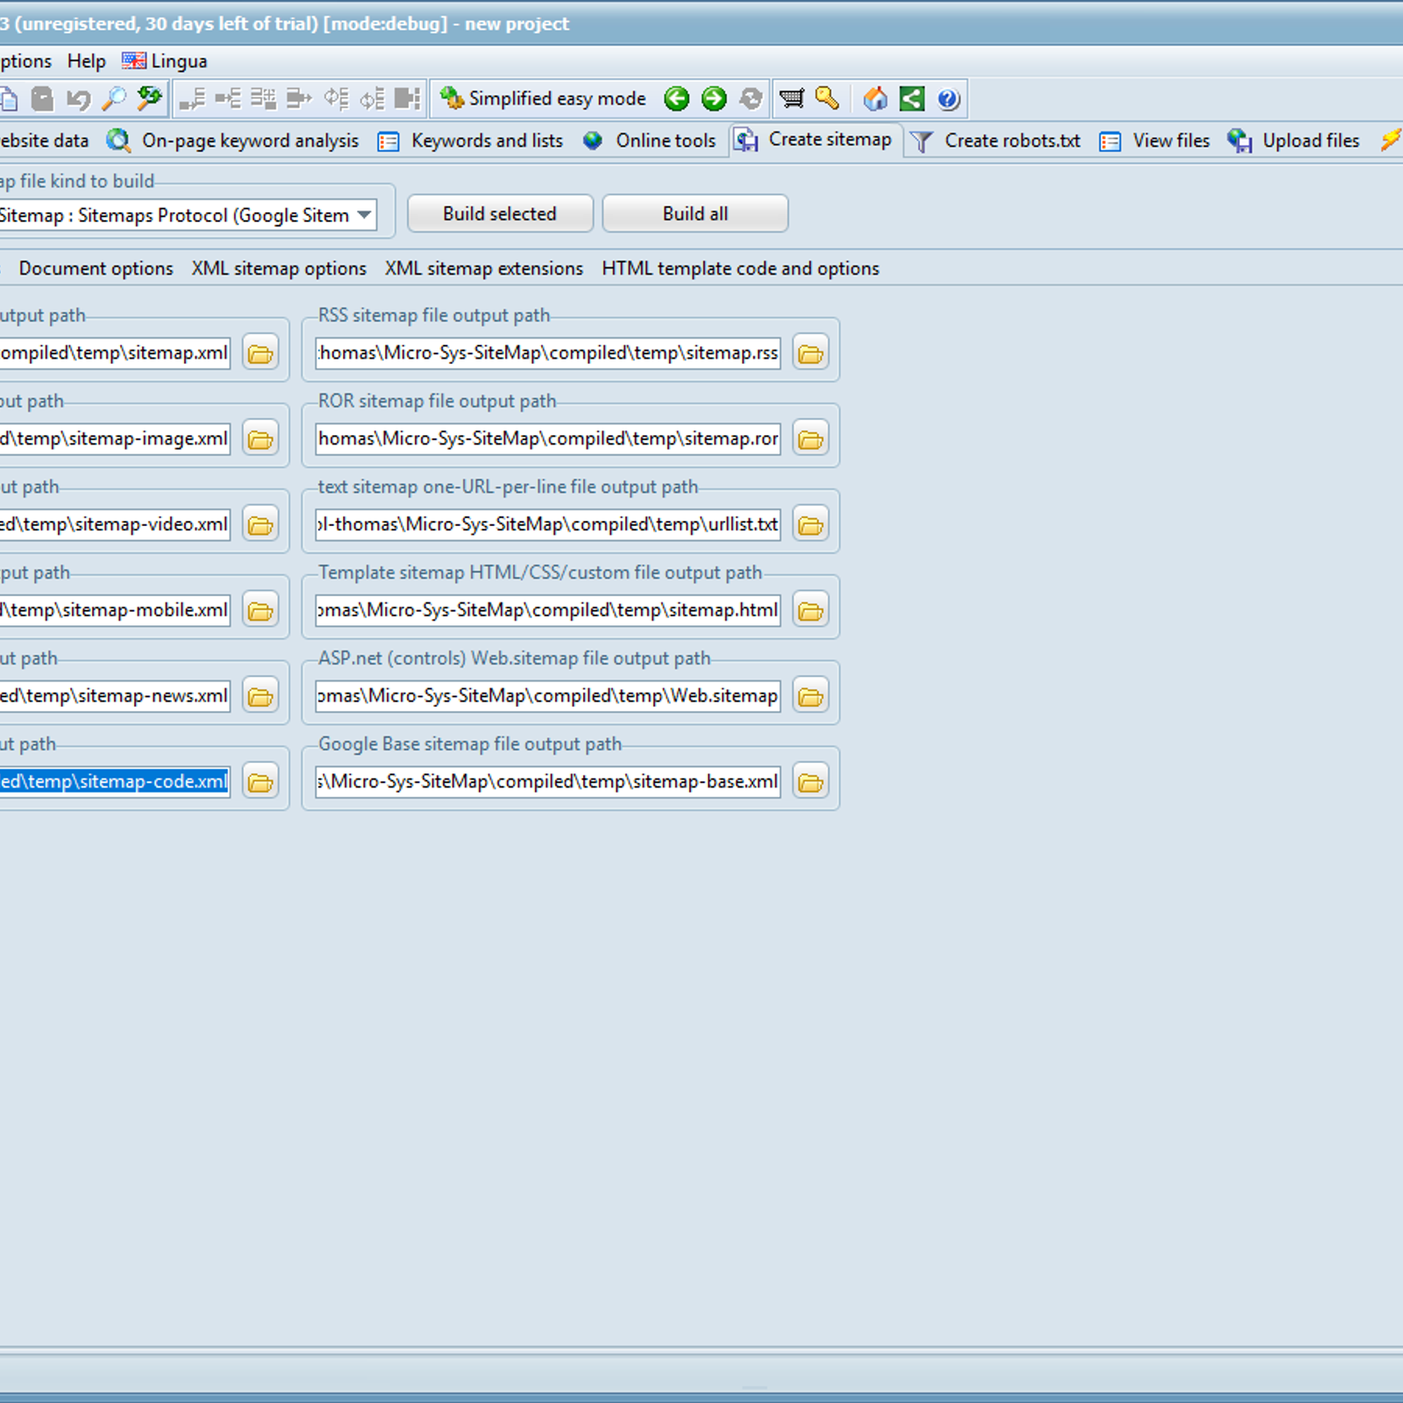Viewport: 1403px width, 1403px height.
Task: Click the undo arrow toolbar icon
Action: click(x=79, y=98)
